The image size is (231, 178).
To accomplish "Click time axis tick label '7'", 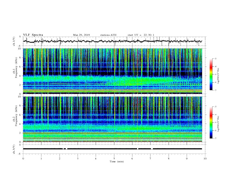I will pyautogui.click(x=150, y=159).
